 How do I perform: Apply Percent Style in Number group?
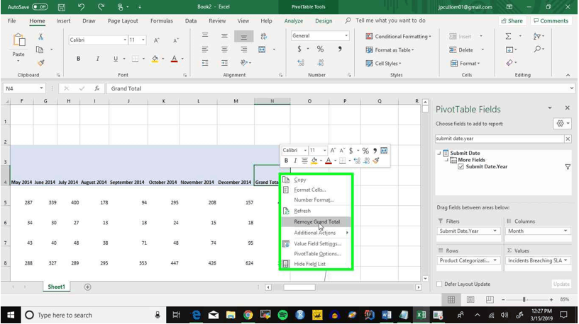[320, 49]
